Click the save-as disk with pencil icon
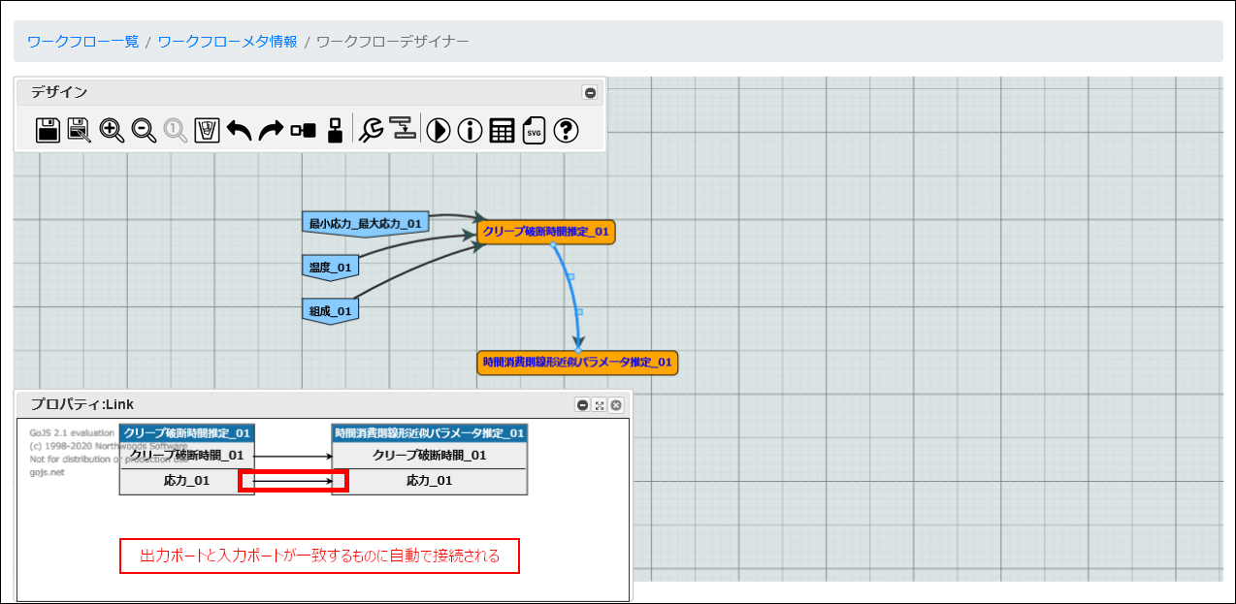Screen dimensions: 1236x604 80,130
